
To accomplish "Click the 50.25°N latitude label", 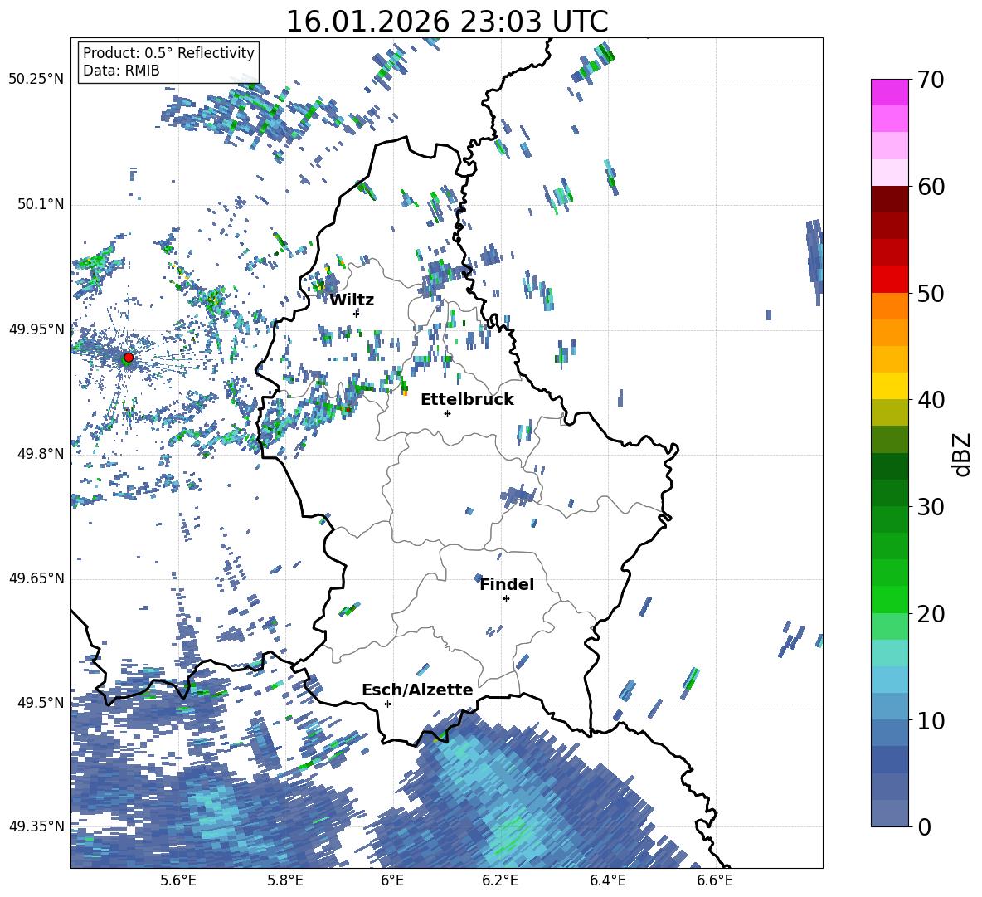I will [x=36, y=79].
